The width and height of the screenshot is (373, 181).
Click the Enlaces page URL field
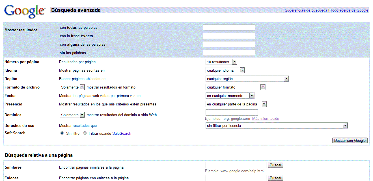click(x=236, y=178)
